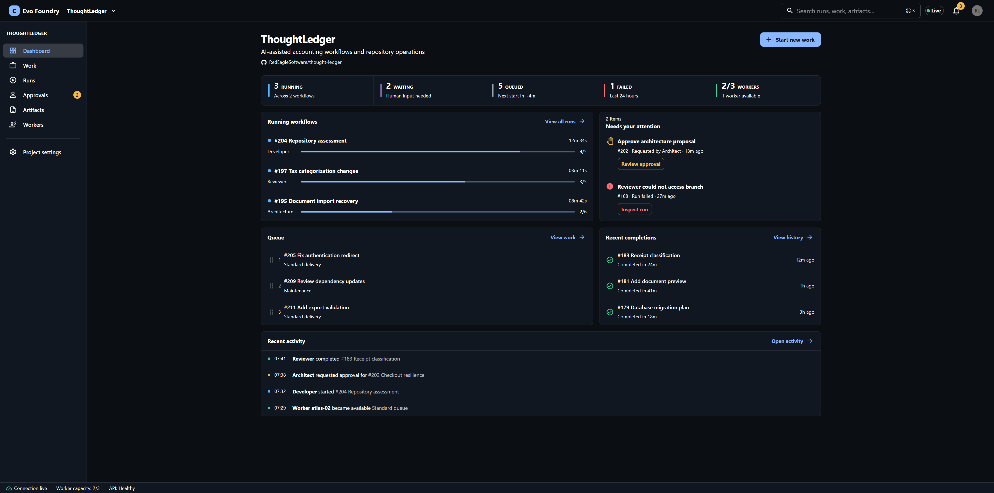Click progress bar of #195 Document import recovery
Viewport: 994px width, 493px height.
click(438, 212)
